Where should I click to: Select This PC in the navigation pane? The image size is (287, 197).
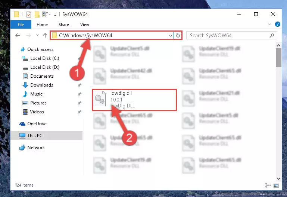pos(47,136)
